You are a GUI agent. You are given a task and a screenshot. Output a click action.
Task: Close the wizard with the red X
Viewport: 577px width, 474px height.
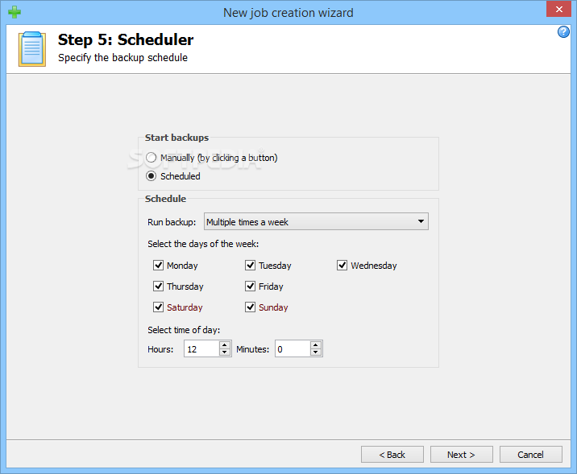coord(557,11)
